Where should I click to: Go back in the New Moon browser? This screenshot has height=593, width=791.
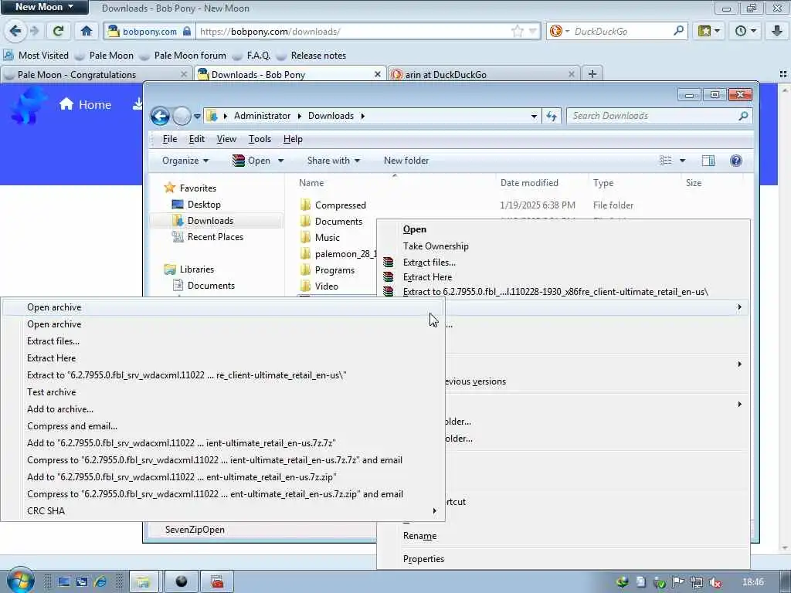(x=15, y=31)
